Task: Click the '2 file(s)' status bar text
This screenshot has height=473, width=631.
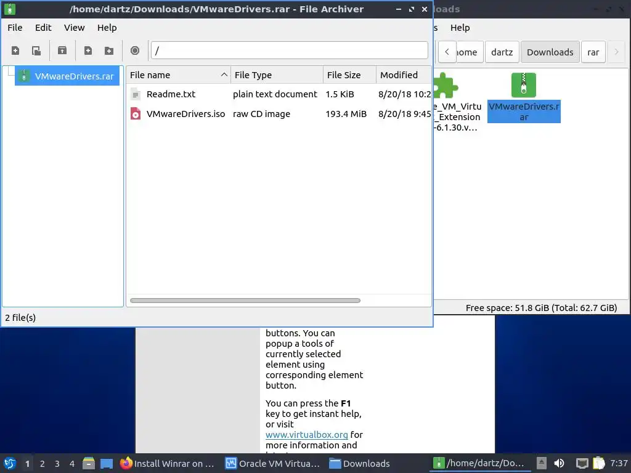Action: pyautogui.click(x=20, y=318)
